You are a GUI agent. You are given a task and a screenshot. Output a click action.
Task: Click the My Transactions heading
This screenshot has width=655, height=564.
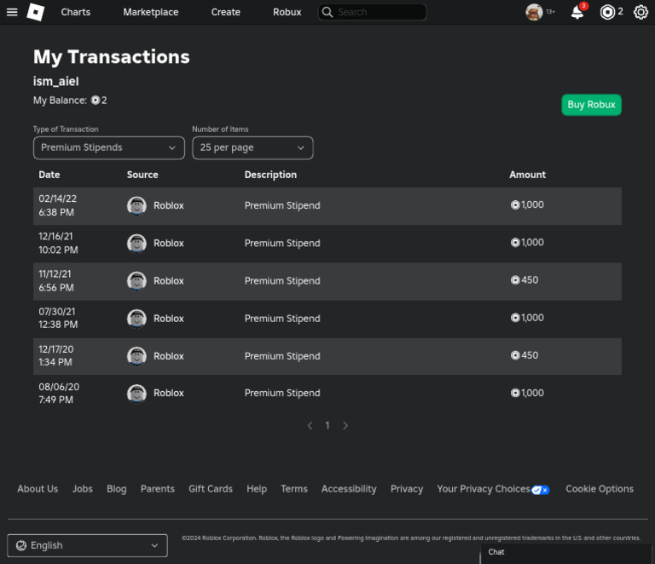tap(112, 57)
